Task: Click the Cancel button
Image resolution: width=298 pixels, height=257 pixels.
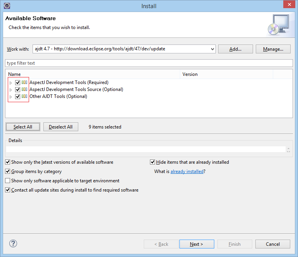Action: (273, 244)
